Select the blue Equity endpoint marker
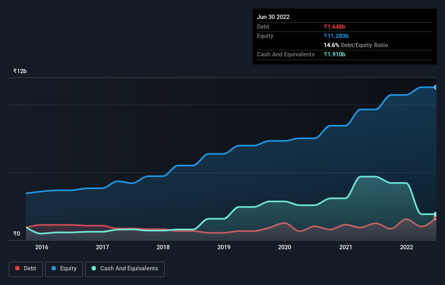 tap(436, 87)
